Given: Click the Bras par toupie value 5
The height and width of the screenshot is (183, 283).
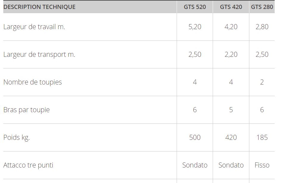Looking at the screenshot, I should click(x=231, y=110).
